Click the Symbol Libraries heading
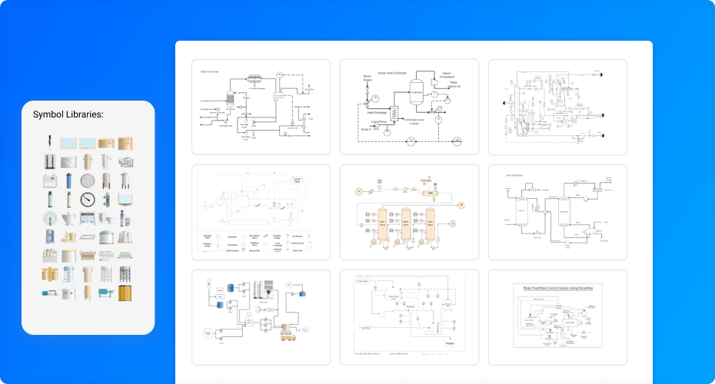Screen dimensions: 715x384 (x=68, y=114)
